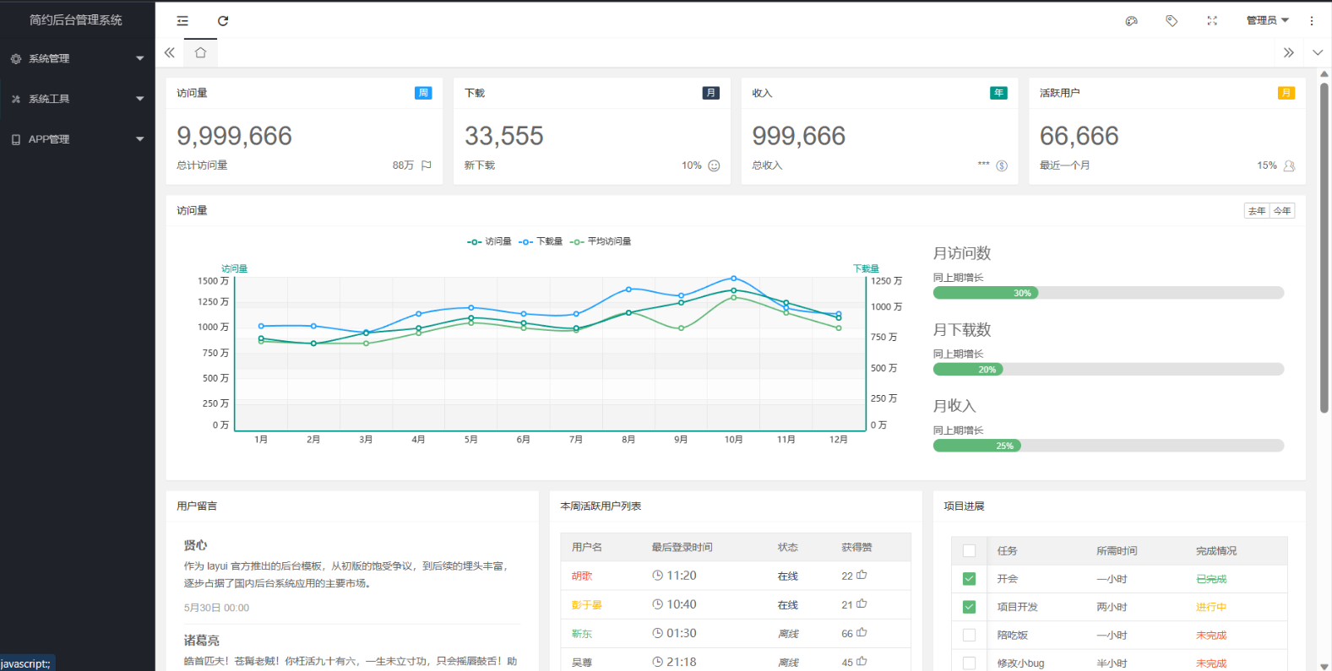The image size is (1332, 671).
Task: Uncheck the 项目开发 task checkbox
Action: click(x=969, y=607)
